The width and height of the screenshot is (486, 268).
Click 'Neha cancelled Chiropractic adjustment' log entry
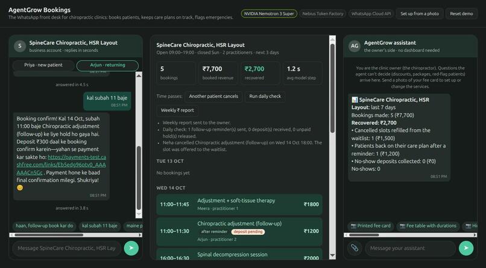pos(242,146)
